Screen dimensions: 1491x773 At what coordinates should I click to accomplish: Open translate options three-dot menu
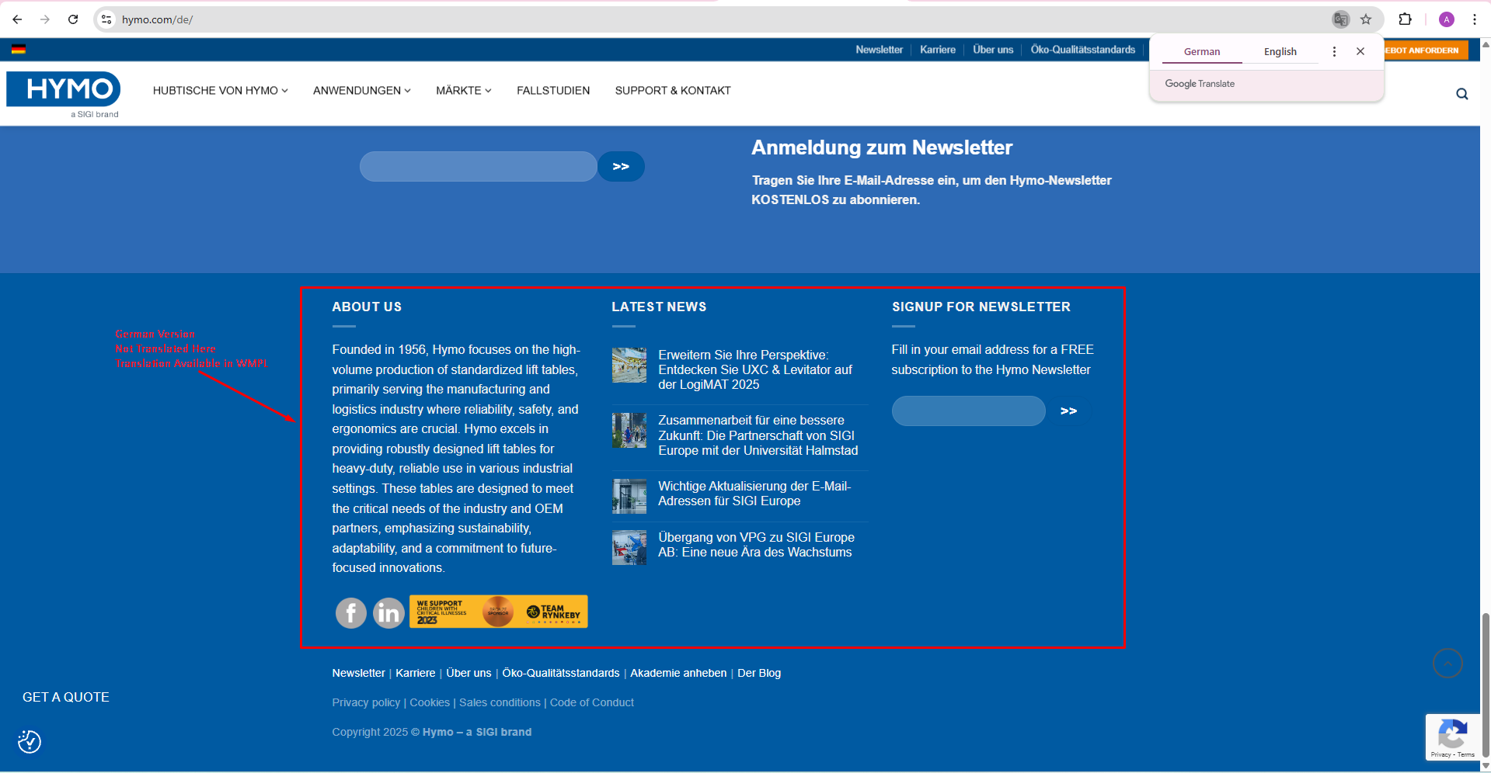pos(1334,51)
